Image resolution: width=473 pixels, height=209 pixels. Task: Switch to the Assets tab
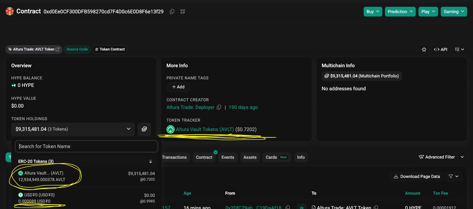250,157
